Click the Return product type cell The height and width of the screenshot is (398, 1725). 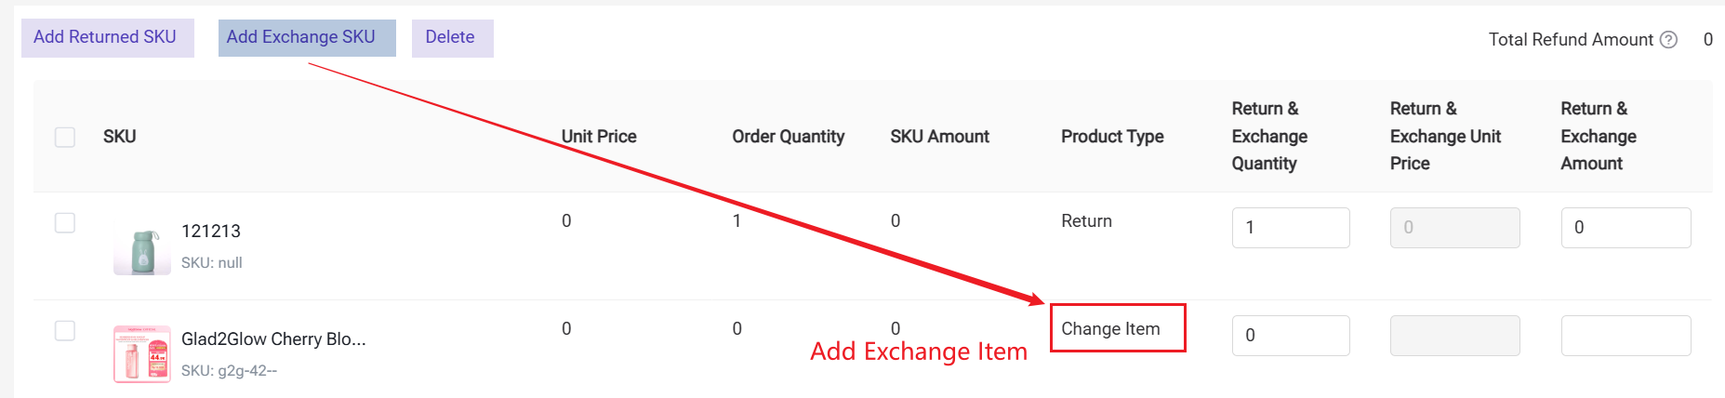point(1086,221)
